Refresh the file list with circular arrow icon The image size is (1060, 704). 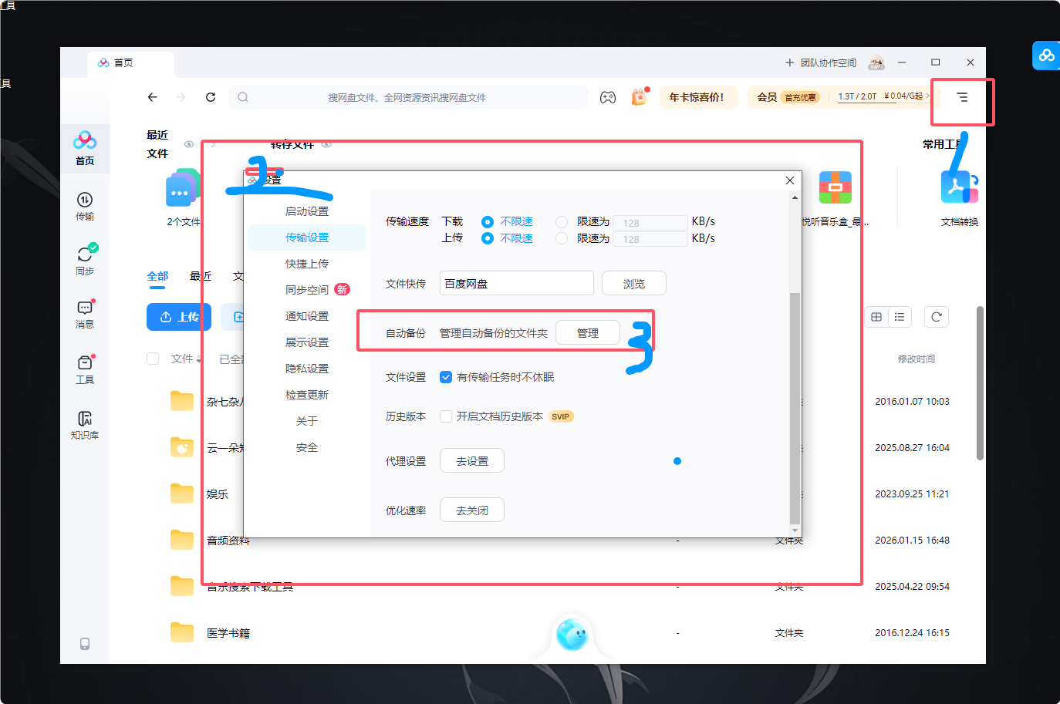(937, 317)
